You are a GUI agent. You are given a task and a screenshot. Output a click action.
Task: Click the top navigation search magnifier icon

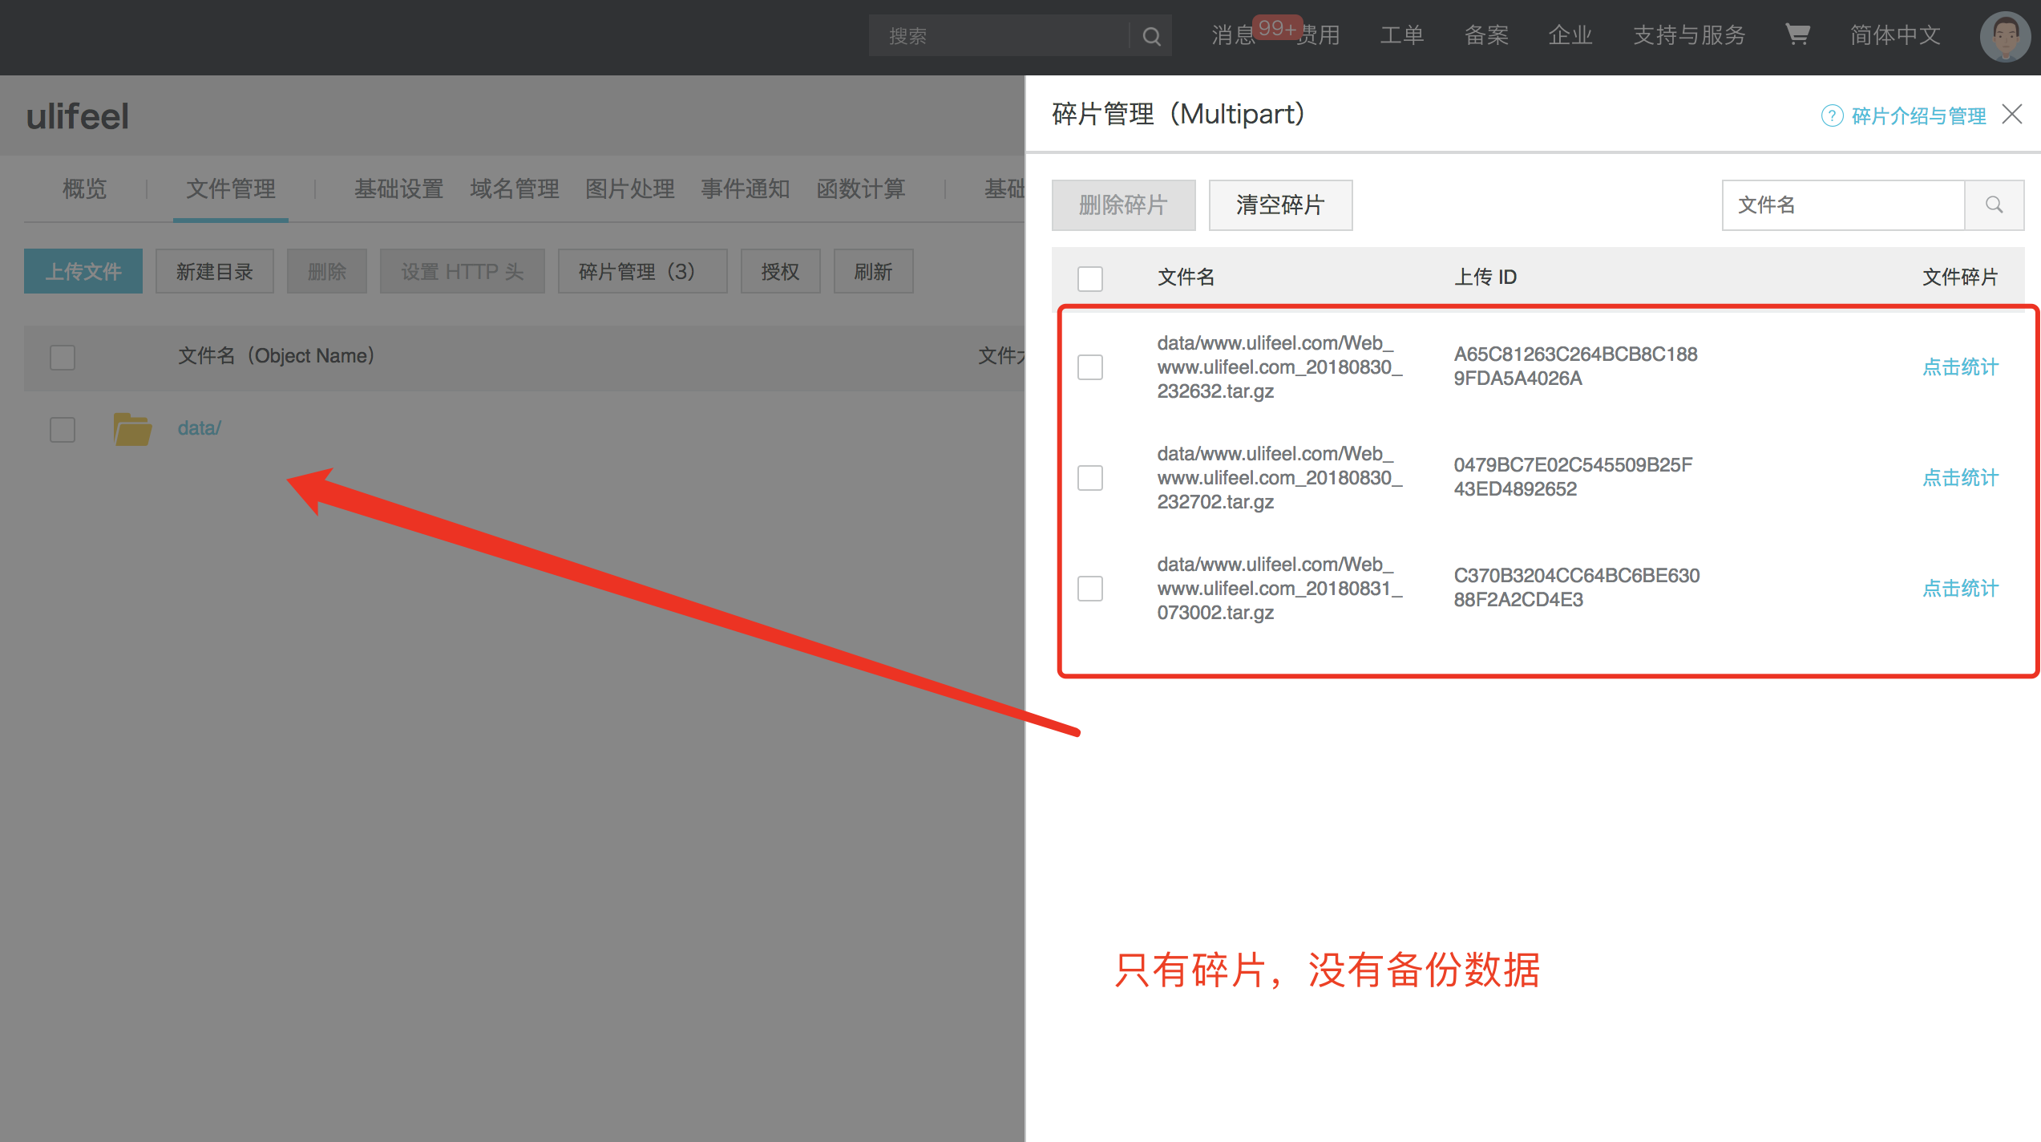pos(1152,35)
